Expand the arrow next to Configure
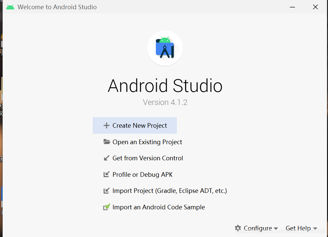This screenshot has height=237, width=328. [x=276, y=228]
